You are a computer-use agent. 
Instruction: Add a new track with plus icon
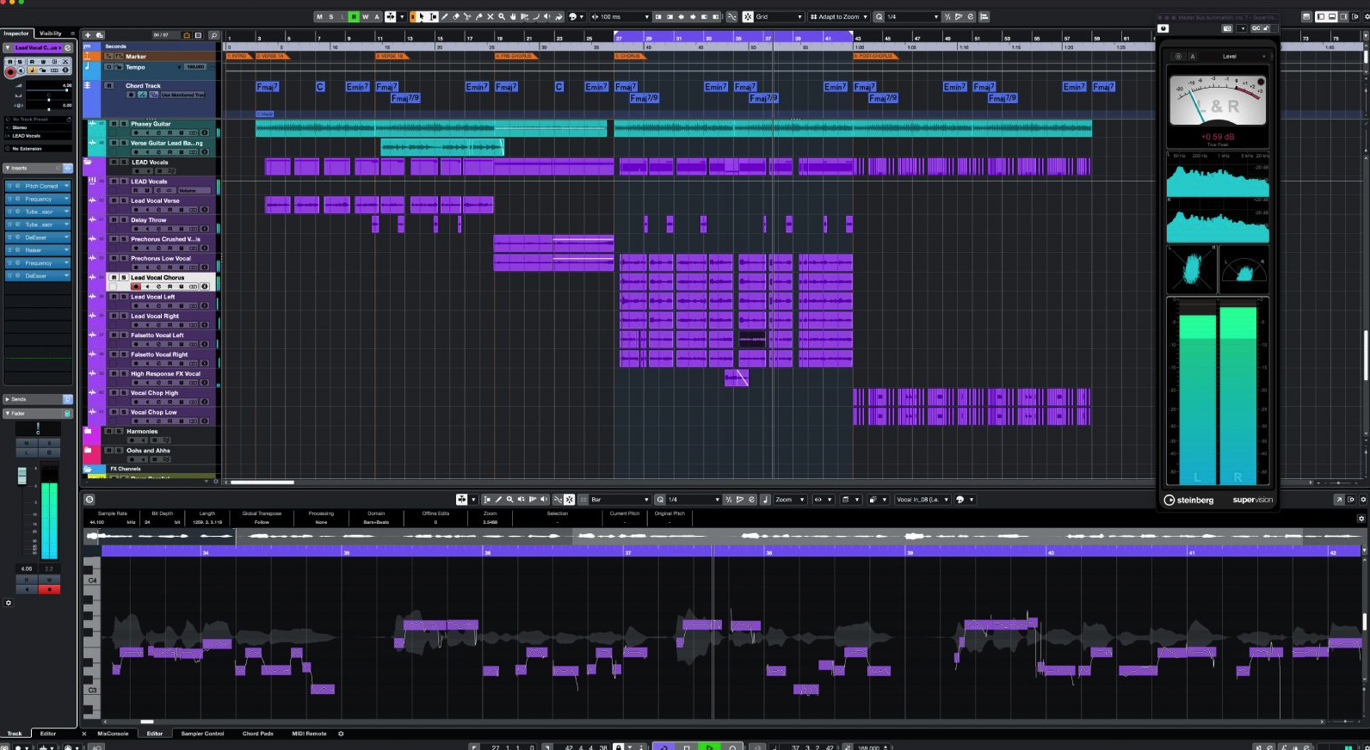[88, 35]
